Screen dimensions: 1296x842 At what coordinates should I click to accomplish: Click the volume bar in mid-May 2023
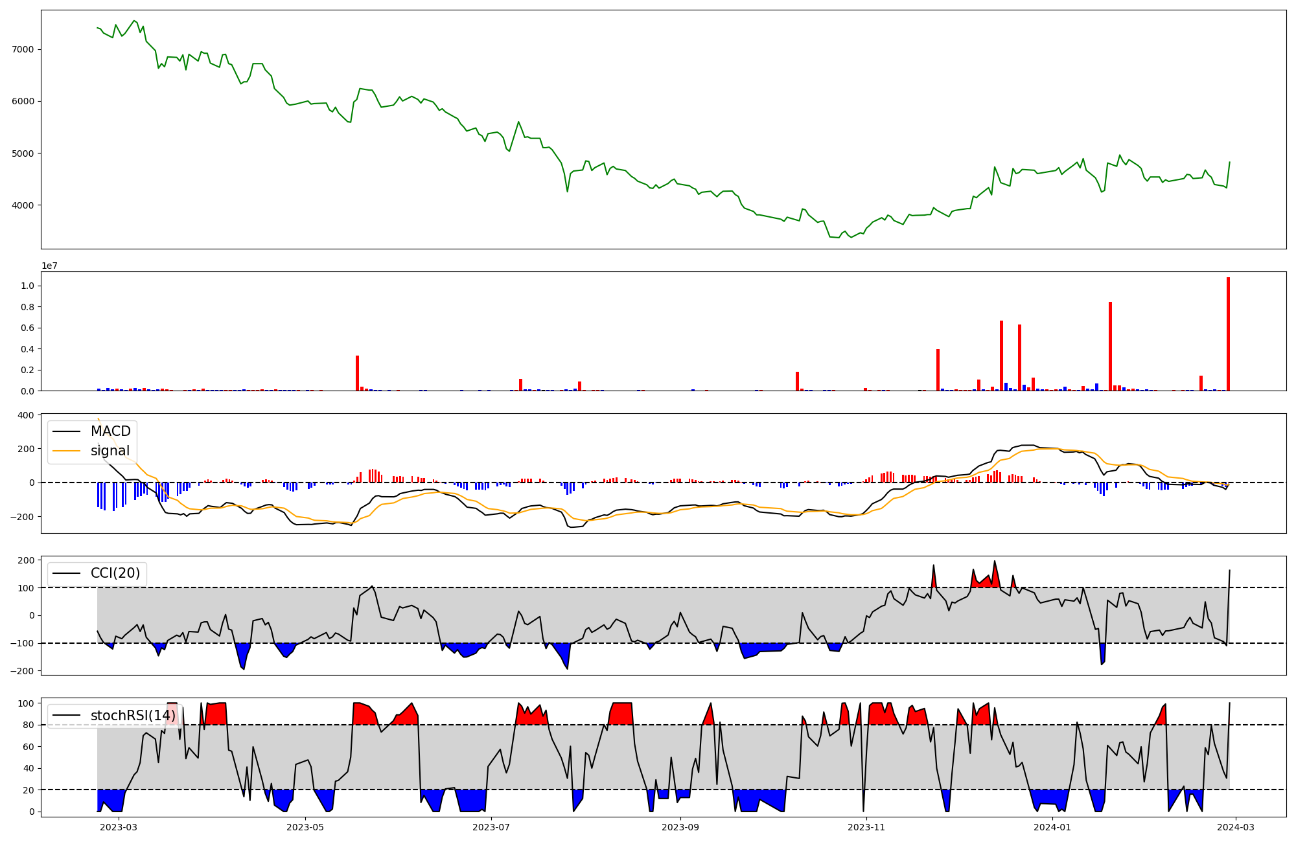[357, 373]
